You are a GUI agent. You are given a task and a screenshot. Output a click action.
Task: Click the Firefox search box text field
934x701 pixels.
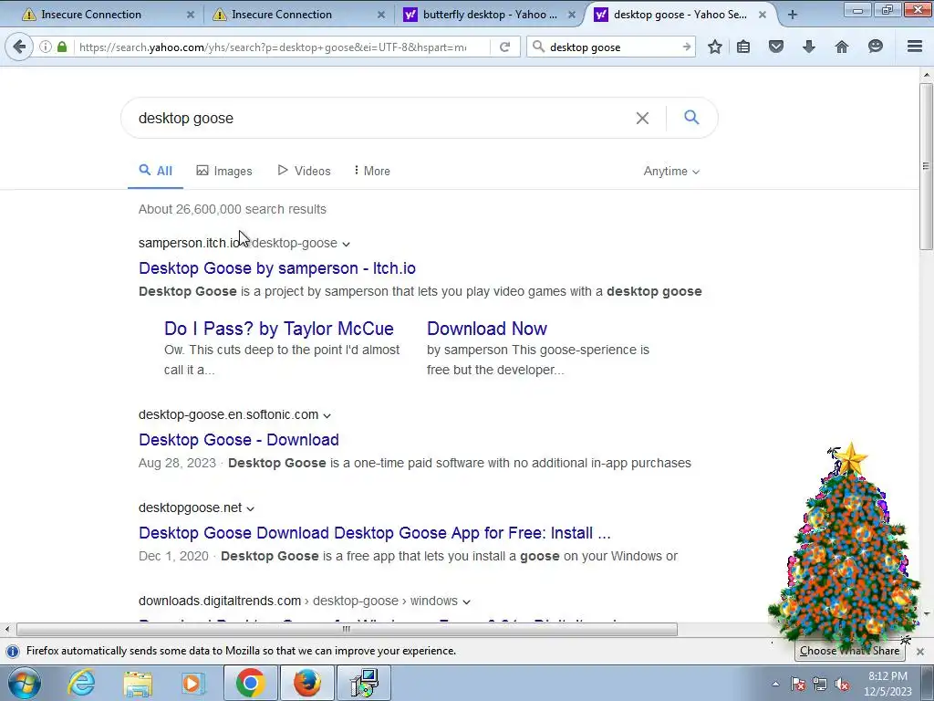point(612,47)
